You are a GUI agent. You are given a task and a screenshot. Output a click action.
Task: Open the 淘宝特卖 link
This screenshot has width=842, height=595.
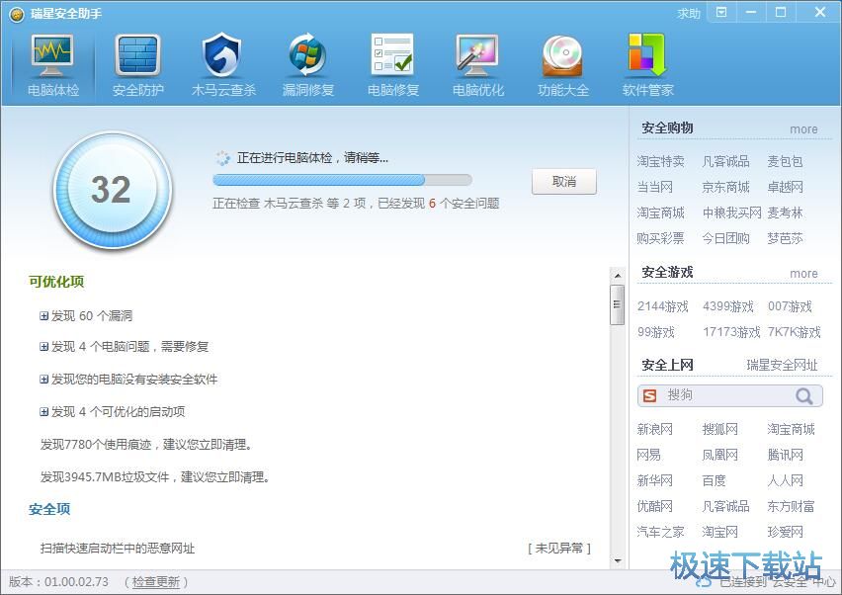coord(660,162)
